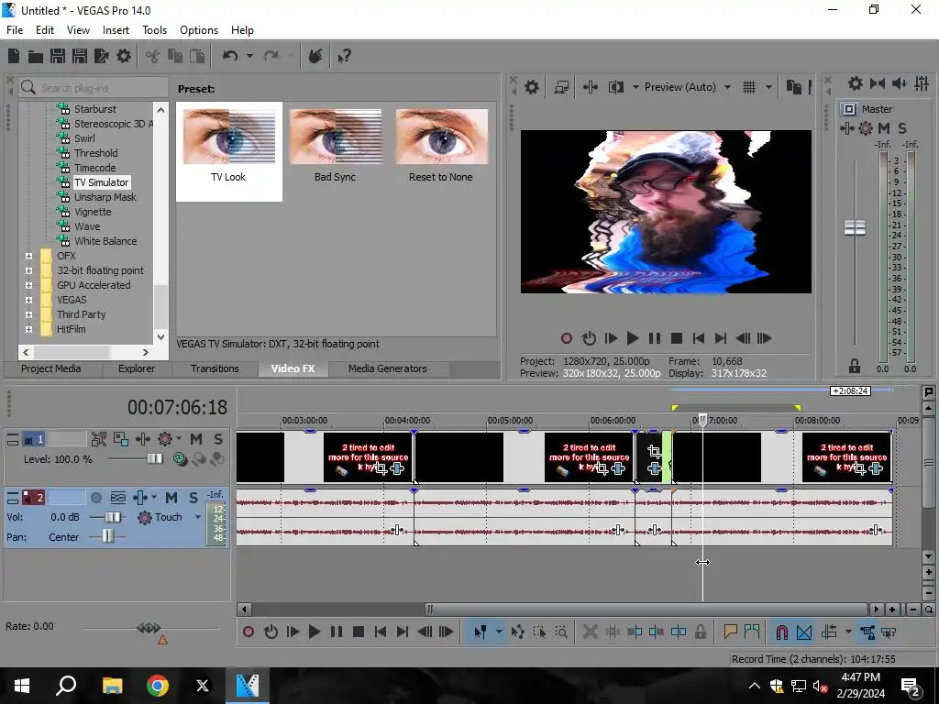This screenshot has width=939, height=704.
Task: Click the split screen view icon in preview
Action: [615, 87]
